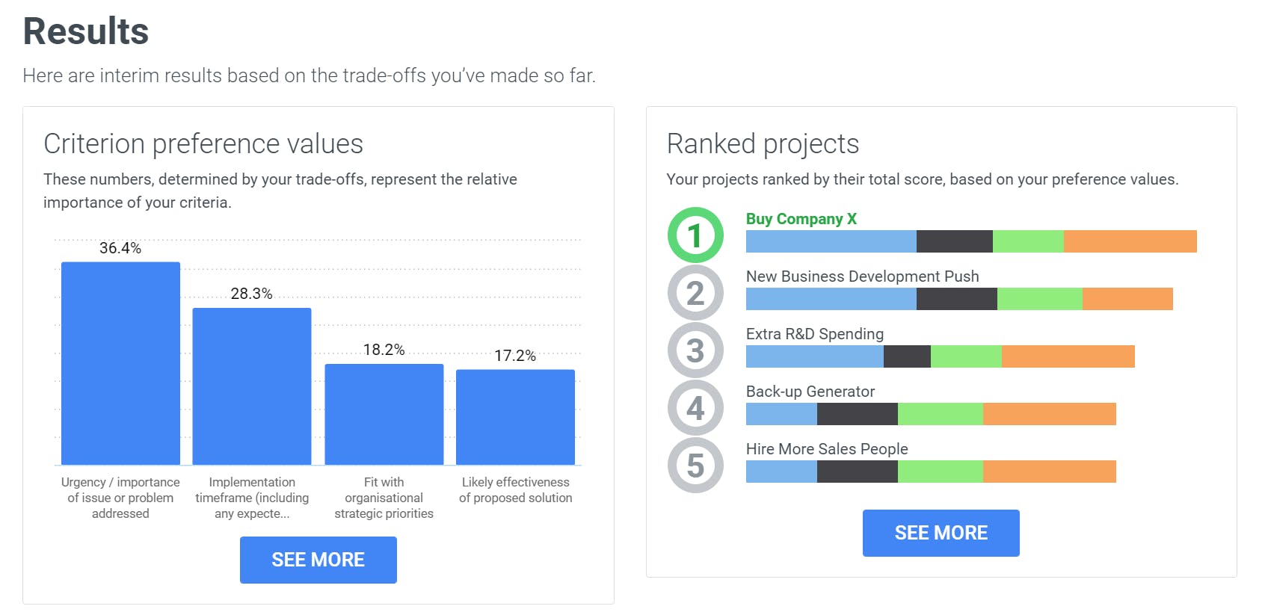Select the number 2 rank circle
Screen dimensions: 1265x615
[x=695, y=294]
